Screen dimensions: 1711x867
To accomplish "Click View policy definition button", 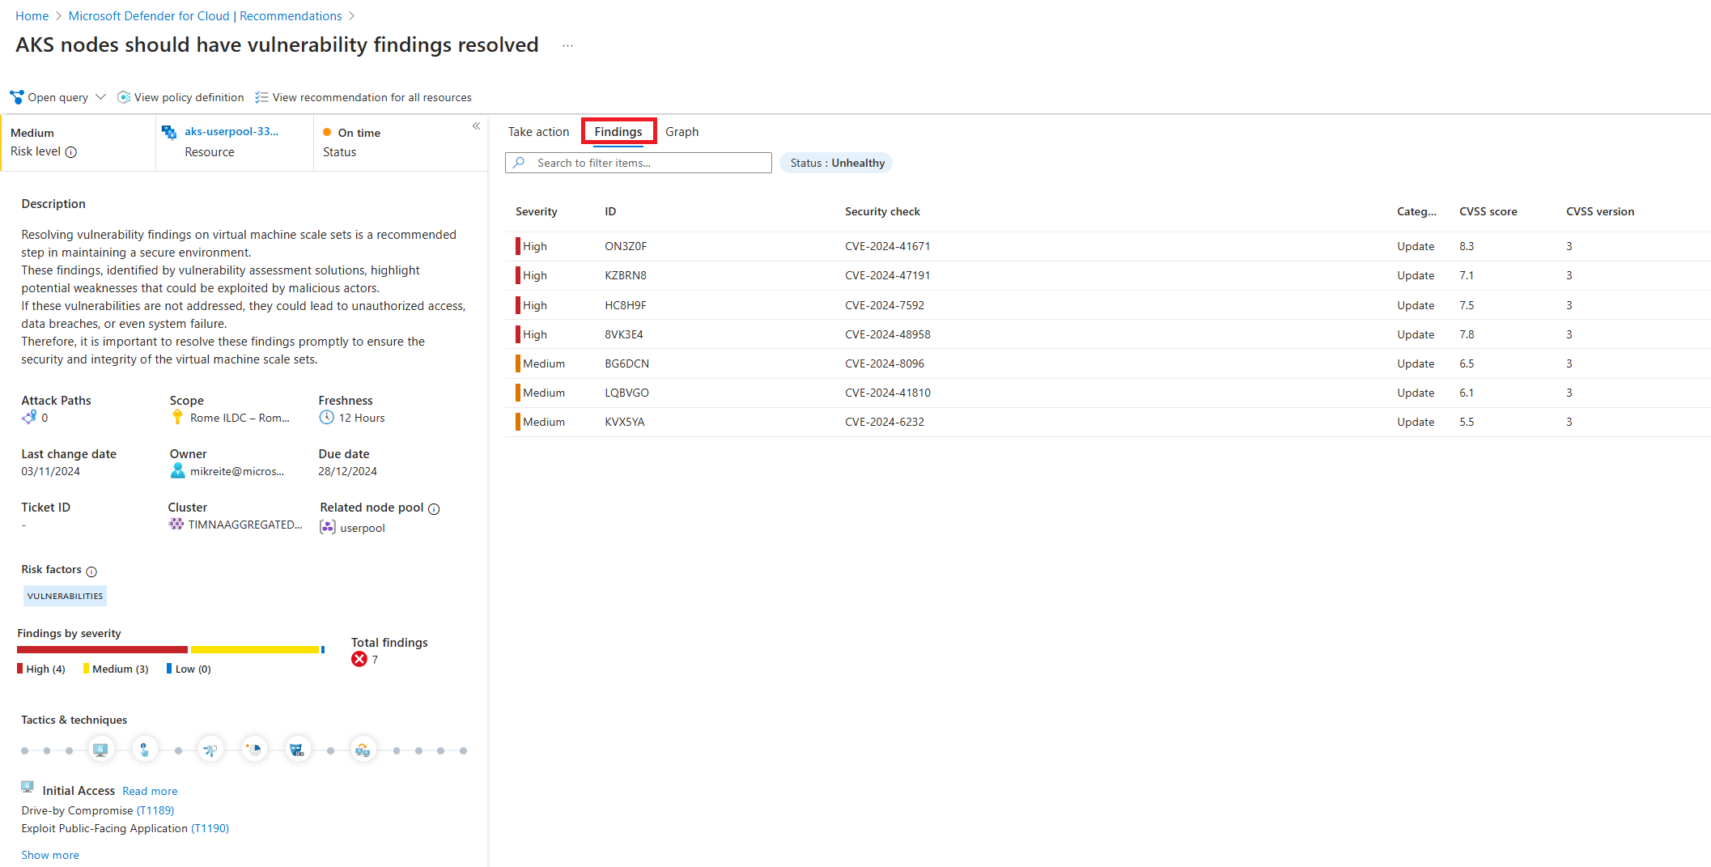I will (x=180, y=97).
